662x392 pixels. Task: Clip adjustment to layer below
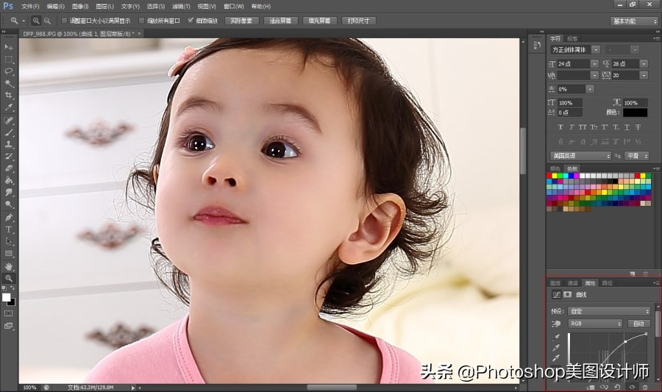(591, 387)
